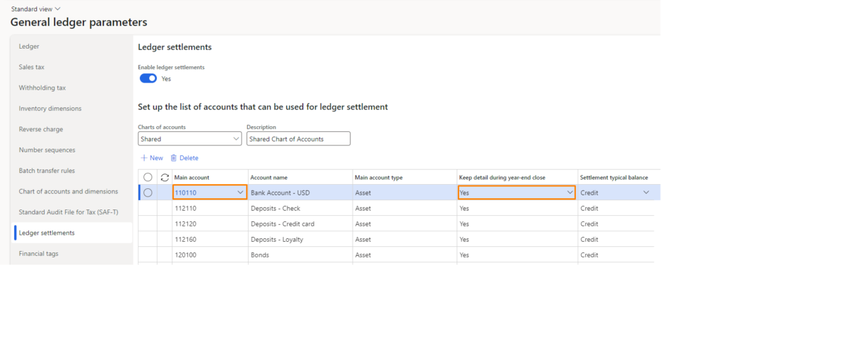The width and height of the screenshot is (848, 342).
Task: Click the plus icon for New
Action: click(x=143, y=158)
